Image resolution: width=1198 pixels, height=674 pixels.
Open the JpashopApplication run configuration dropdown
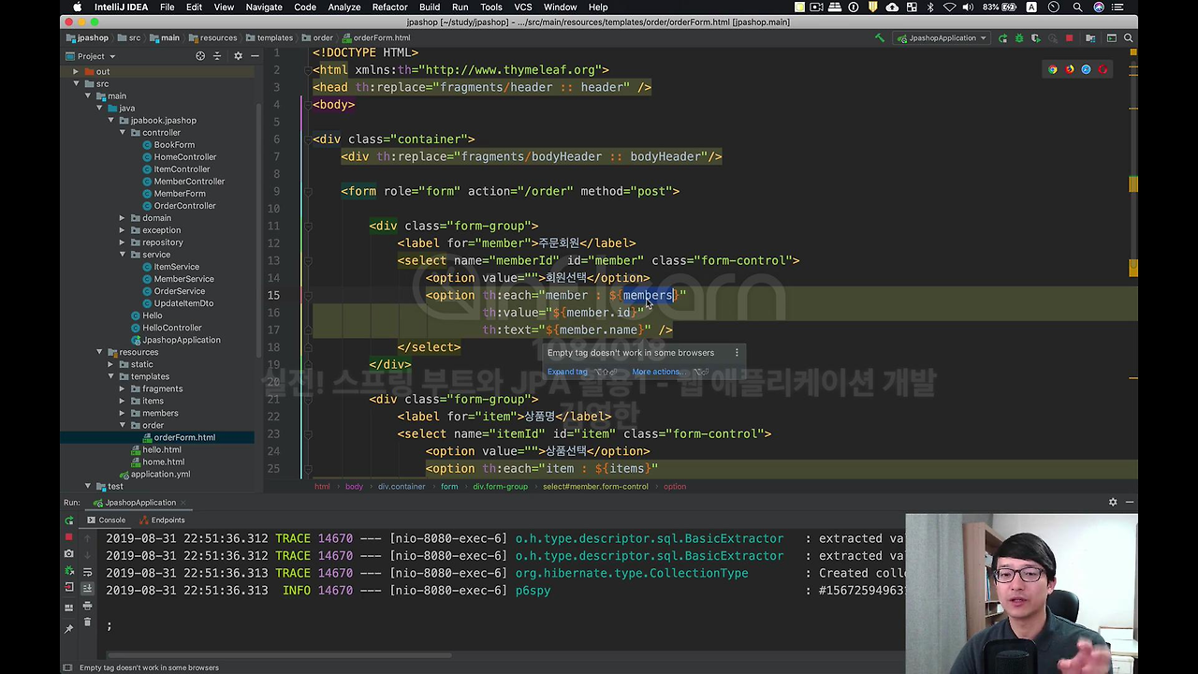click(x=943, y=38)
